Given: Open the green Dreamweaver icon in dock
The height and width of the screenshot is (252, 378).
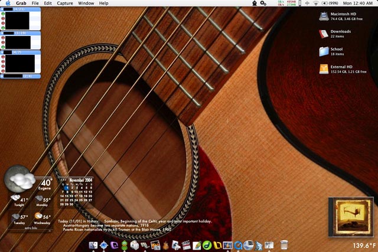Looking at the screenshot, I should tap(207, 246).
